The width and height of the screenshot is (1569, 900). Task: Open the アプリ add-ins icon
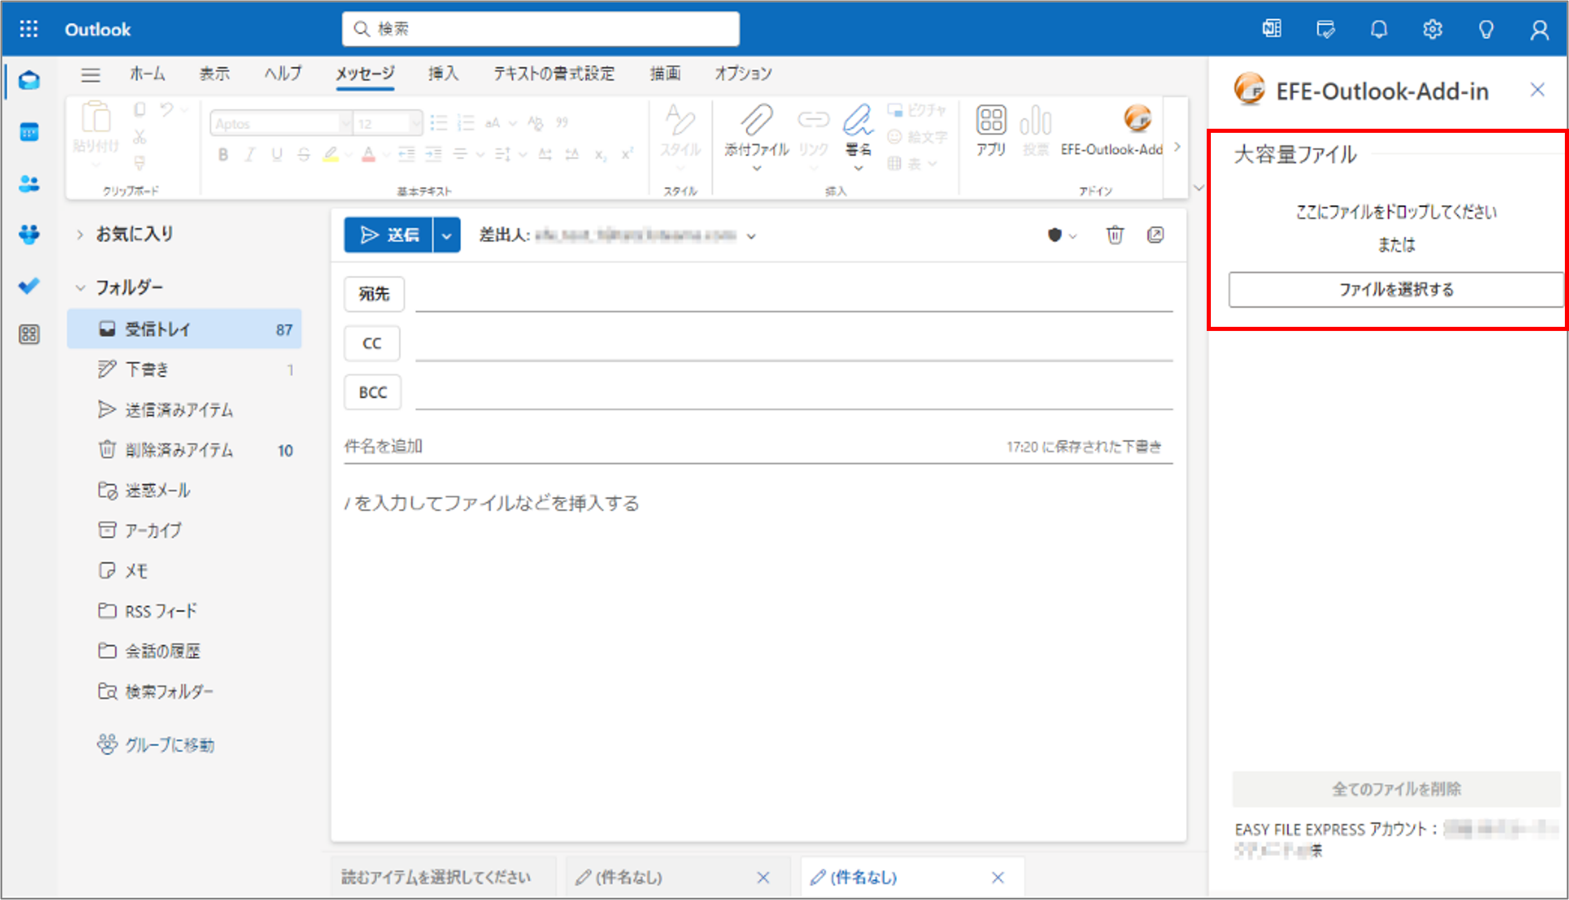[991, 130]
